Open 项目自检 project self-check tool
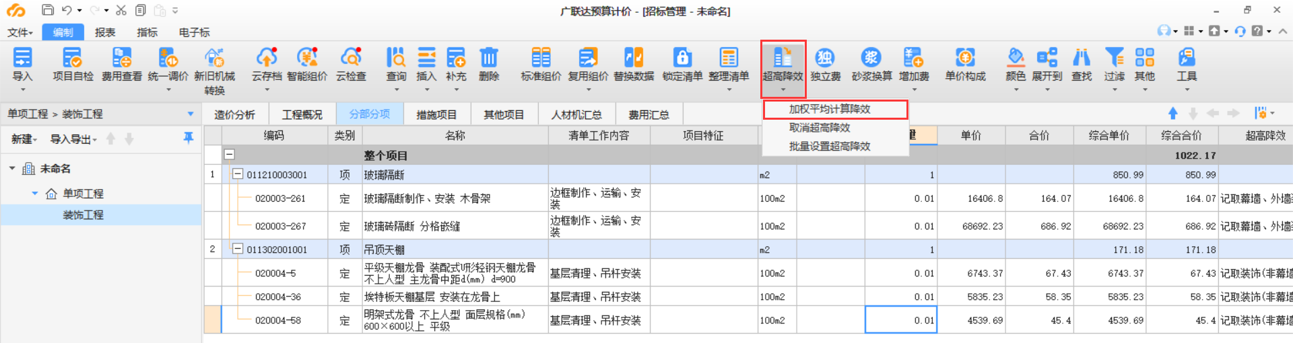Screen dimensions: 1293x343 click(x=73, y=59)
